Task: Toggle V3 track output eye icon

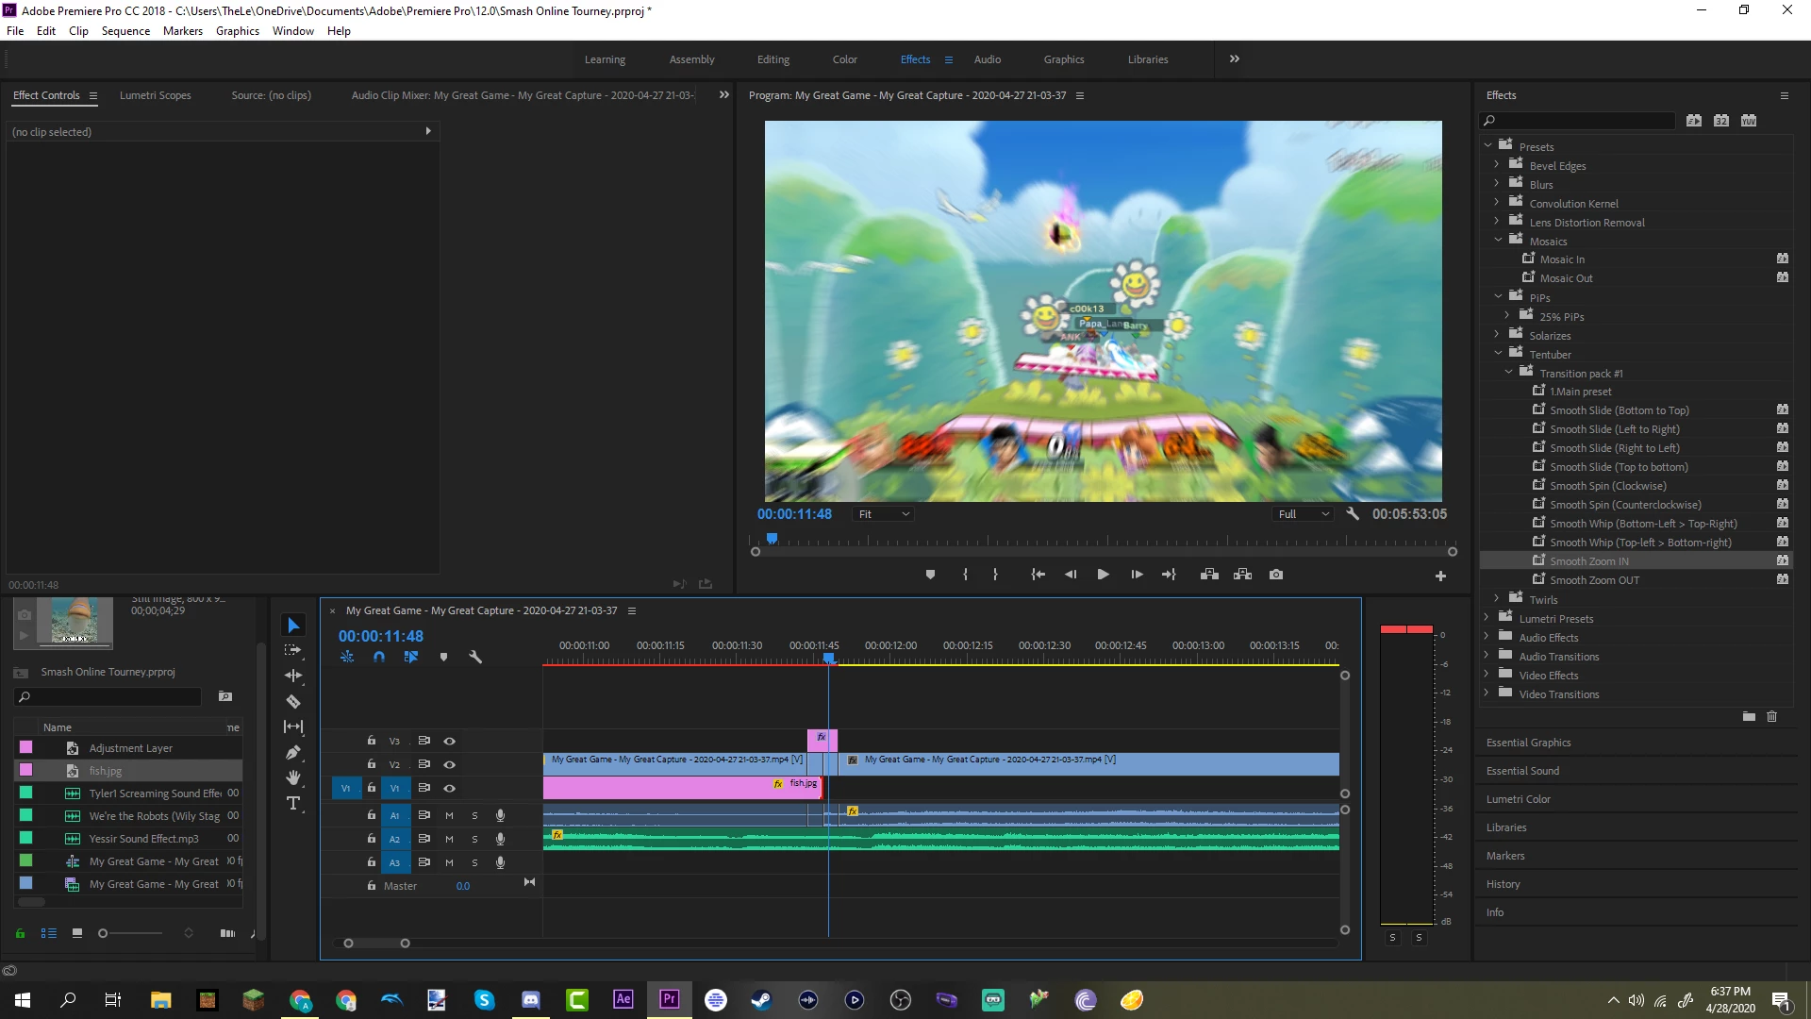Action: 450,741
